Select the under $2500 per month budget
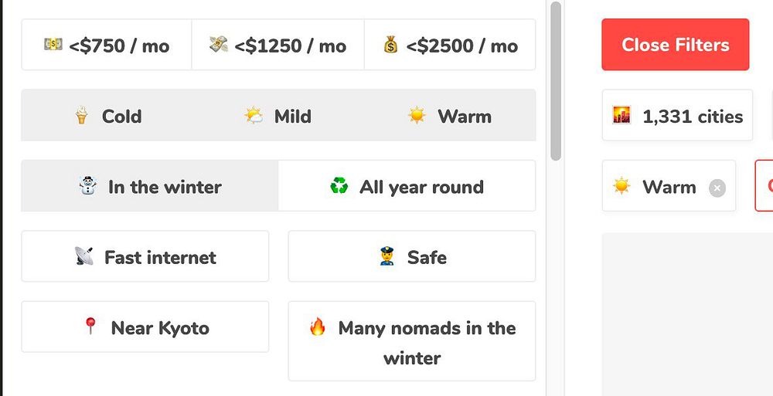 pos(450,46)
